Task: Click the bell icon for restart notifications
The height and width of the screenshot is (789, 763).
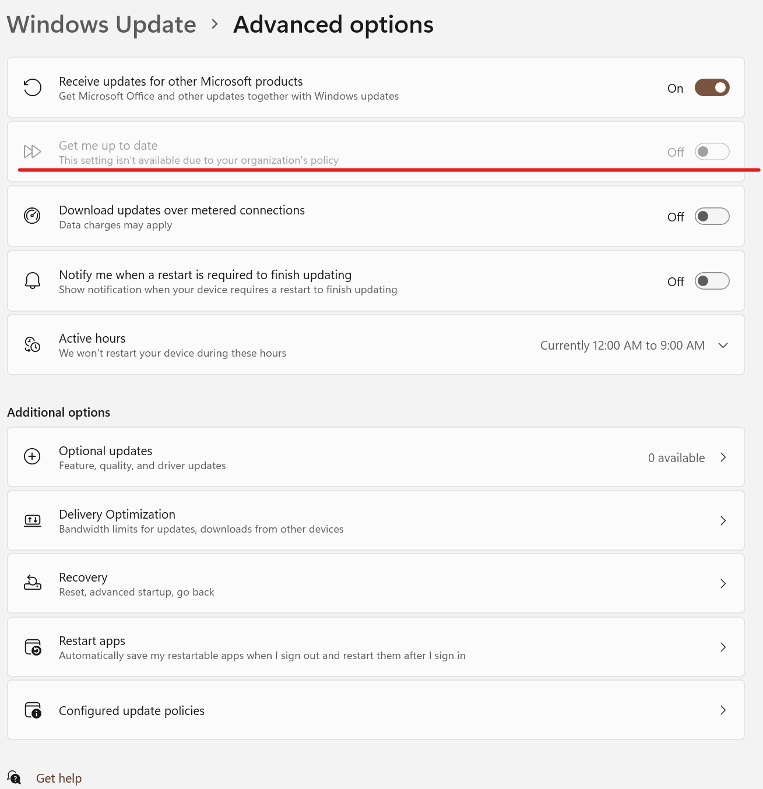Action: coord(33,281)
